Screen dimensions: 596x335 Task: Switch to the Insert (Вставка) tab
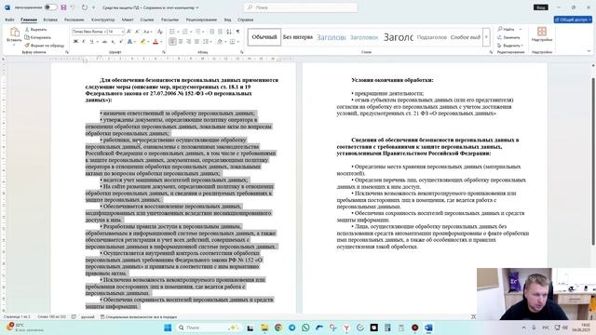coord(50,20)
